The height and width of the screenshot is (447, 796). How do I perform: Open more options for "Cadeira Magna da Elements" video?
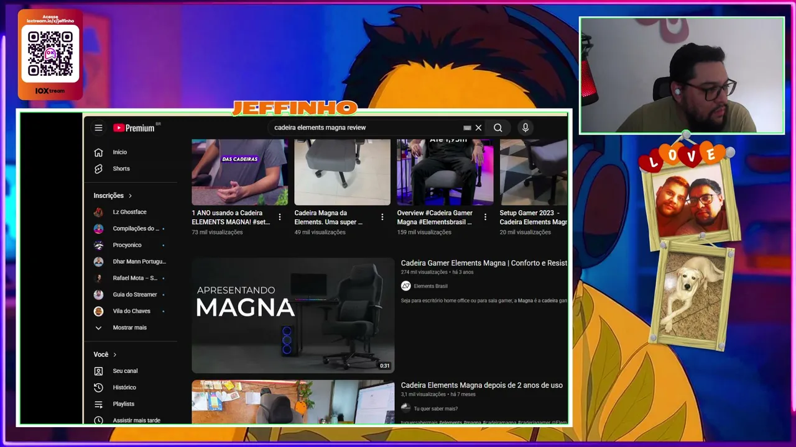click(x=382, y=217)
